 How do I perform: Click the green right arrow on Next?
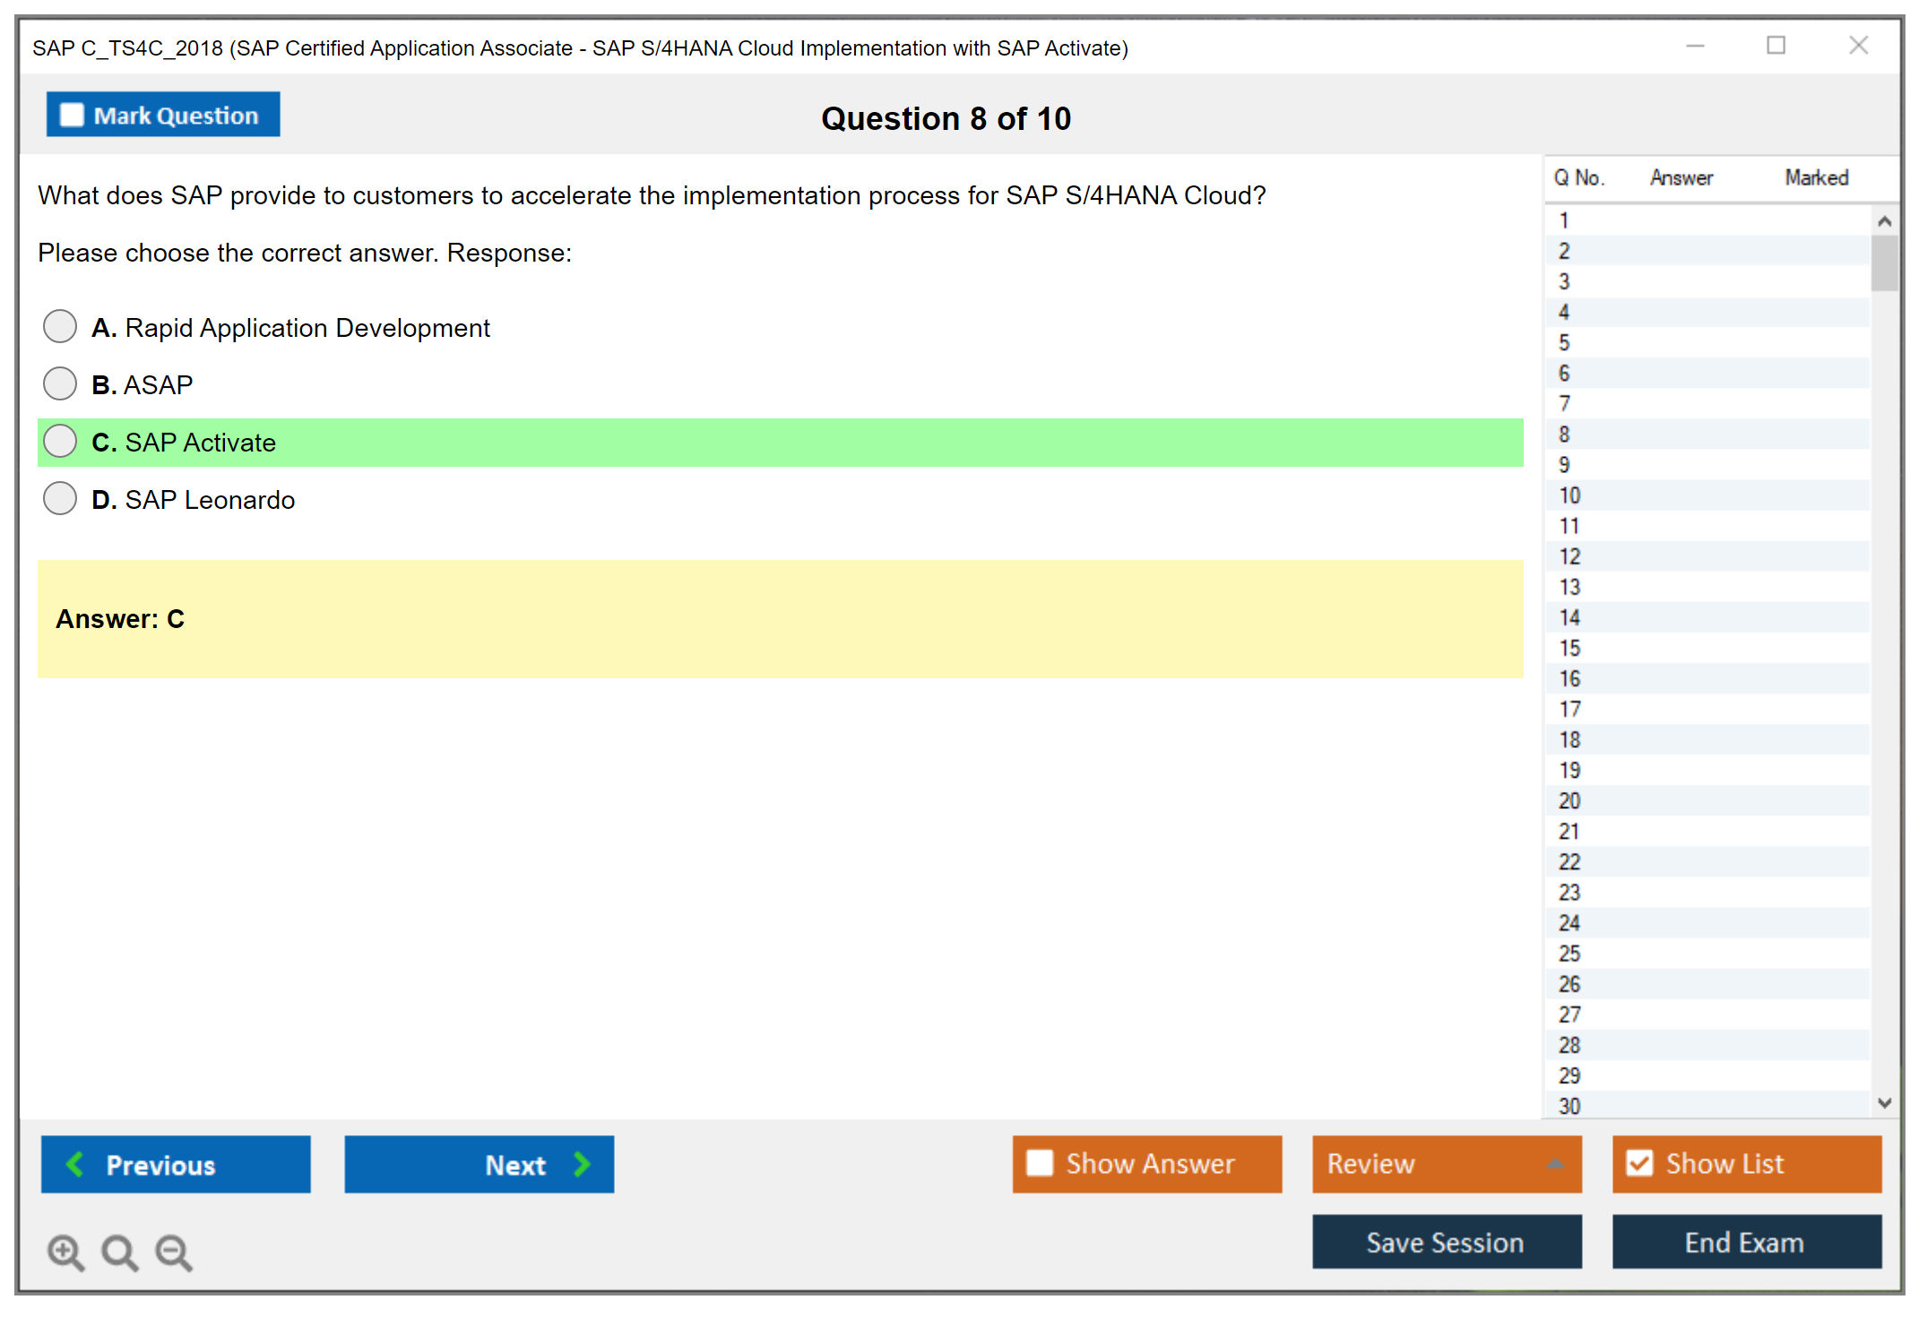pyautogui.click(x=582, y=1165)
